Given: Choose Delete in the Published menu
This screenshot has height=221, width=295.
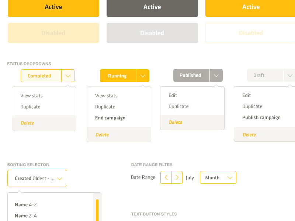Looking at the screenshot, I should 176,122.
